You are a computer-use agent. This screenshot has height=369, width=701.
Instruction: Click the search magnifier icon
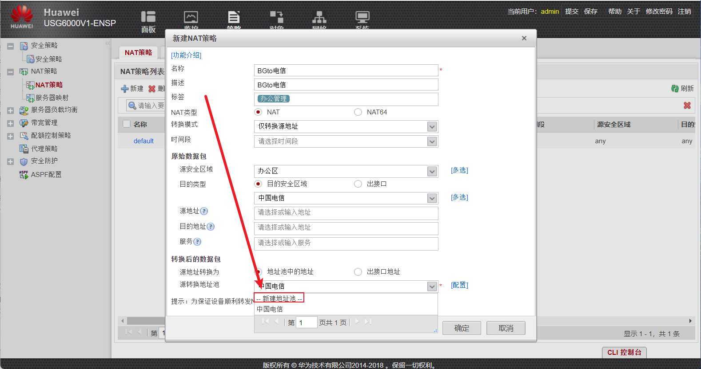(132, 106)
